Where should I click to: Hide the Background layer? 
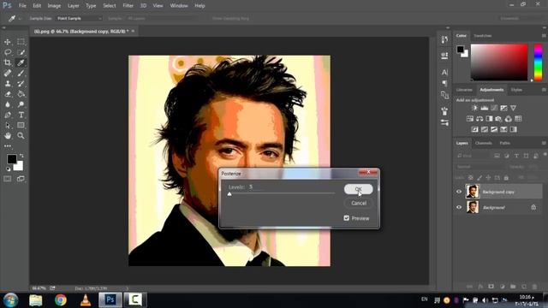[x=459, y=207]
